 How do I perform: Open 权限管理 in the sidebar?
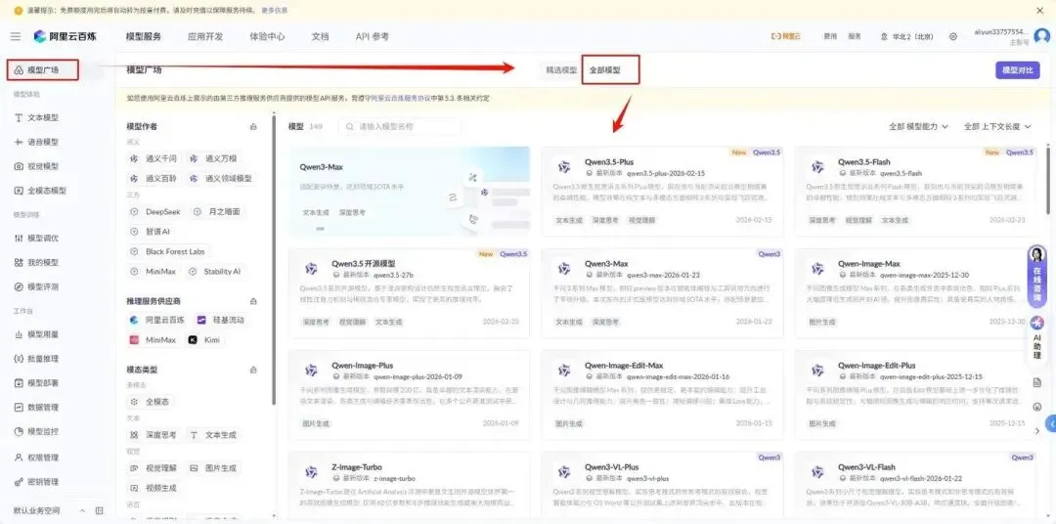click(43, 458)
